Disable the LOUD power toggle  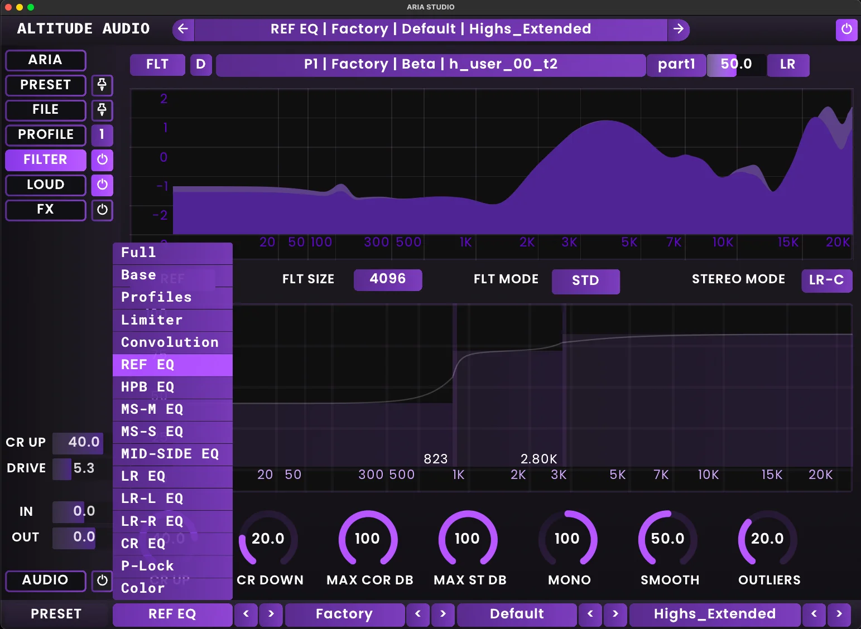point(102,185)
